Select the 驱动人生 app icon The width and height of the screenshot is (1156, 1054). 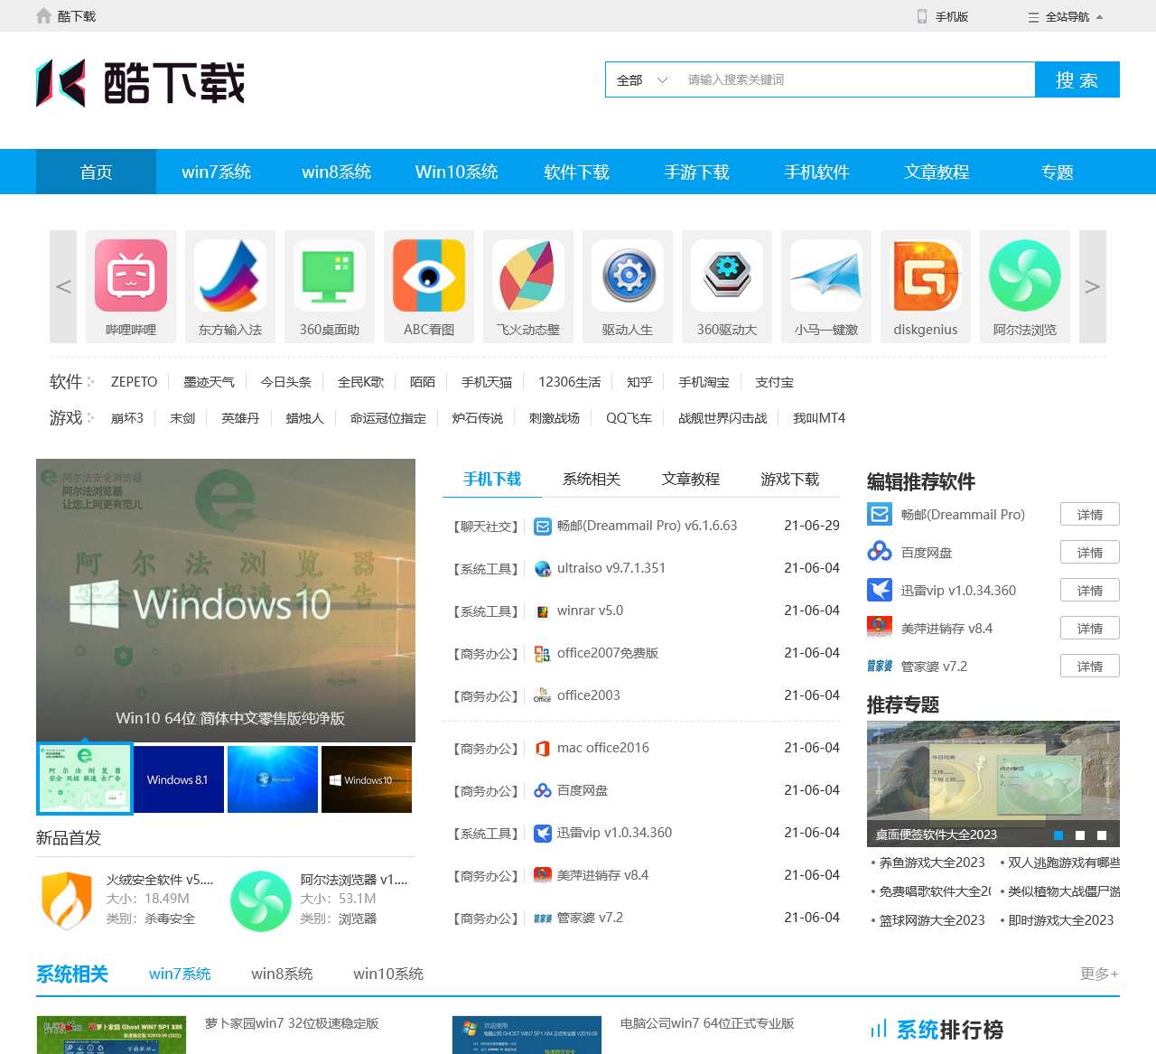click(628, 277)
